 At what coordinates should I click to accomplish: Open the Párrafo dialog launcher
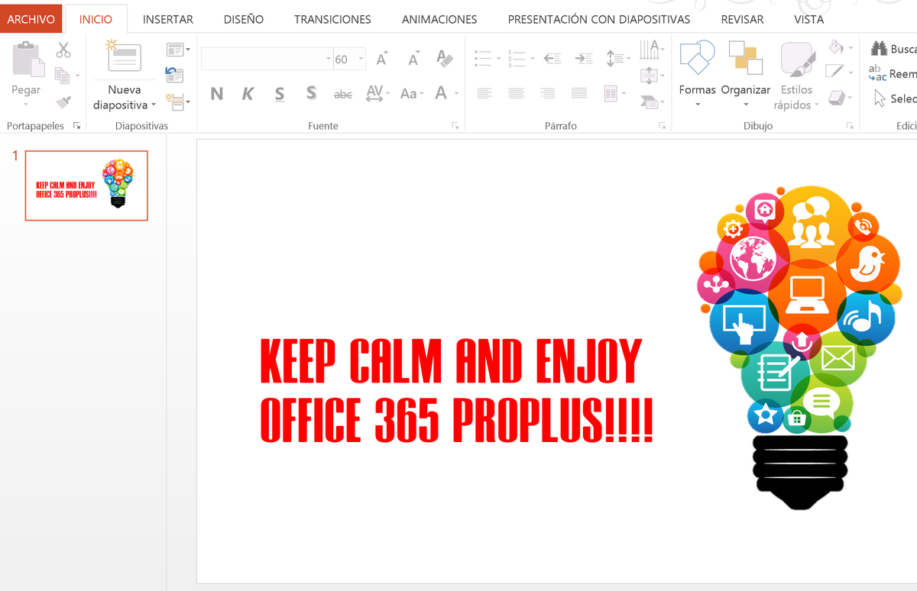click(x=663, y=126)
